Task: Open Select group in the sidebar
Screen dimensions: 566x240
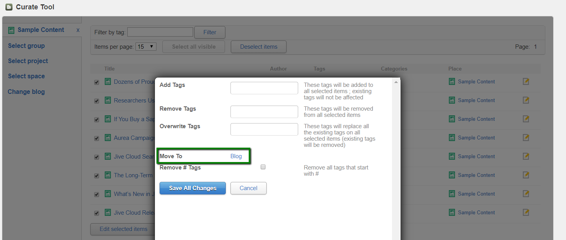Action: 26,46
